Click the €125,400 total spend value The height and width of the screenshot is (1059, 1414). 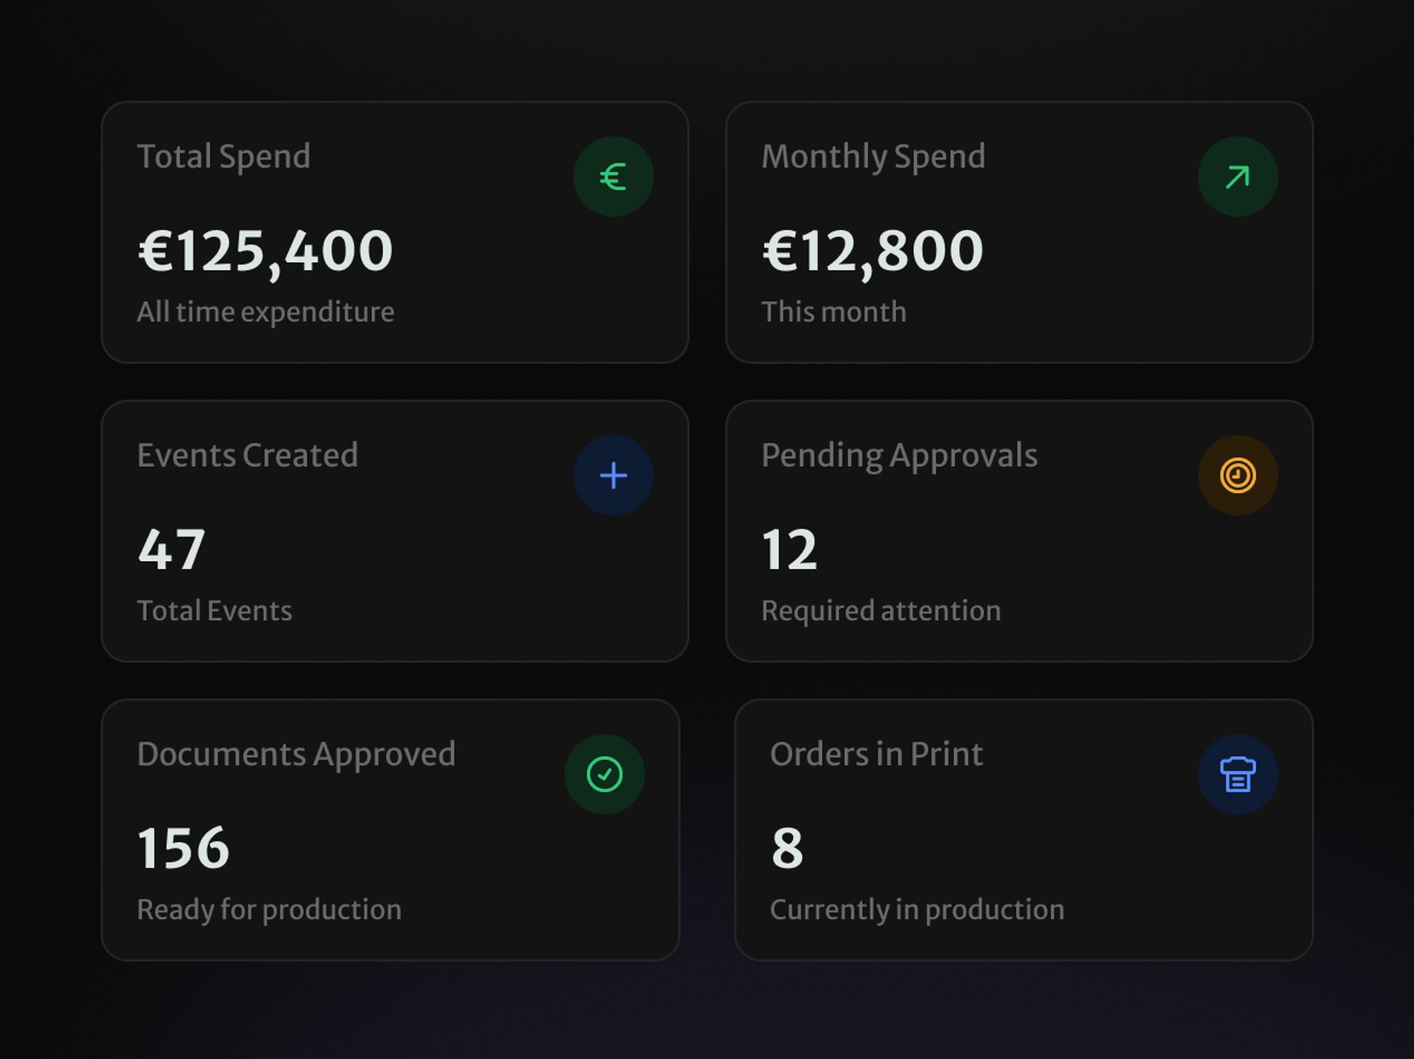tap(265, 252)
